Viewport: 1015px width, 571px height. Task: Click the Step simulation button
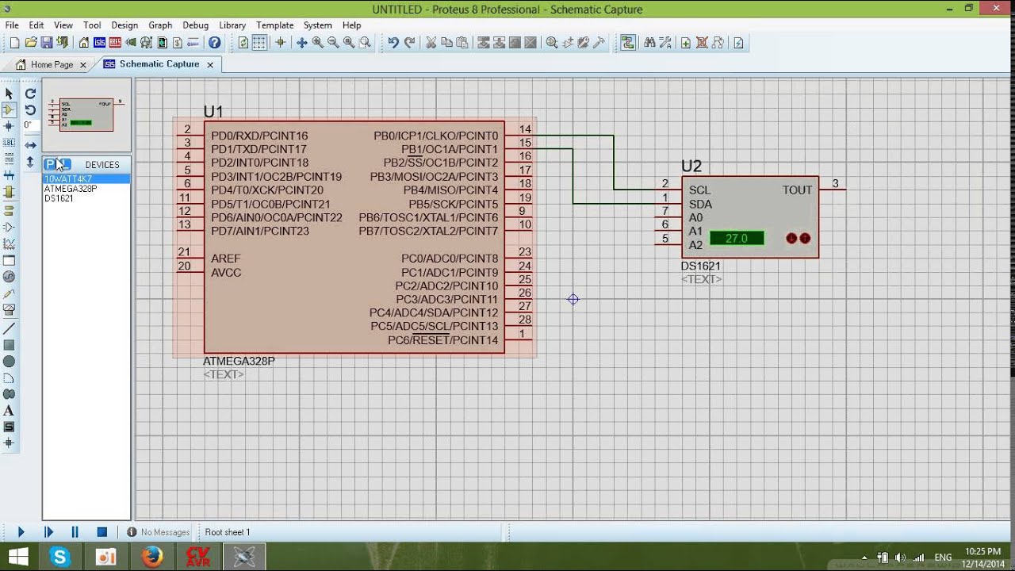pos(48,532)
